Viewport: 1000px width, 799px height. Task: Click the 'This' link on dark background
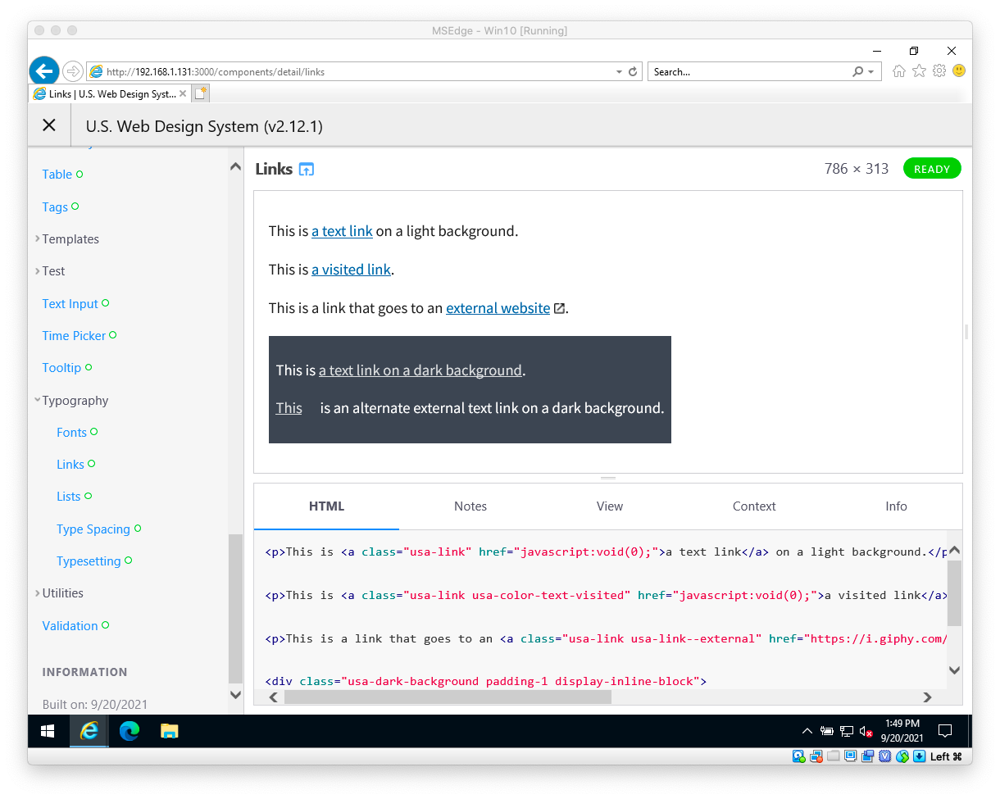click(289, 408)
